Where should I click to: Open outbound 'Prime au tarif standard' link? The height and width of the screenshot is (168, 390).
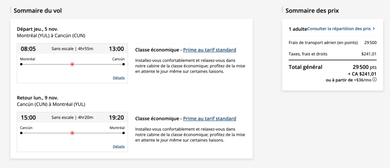209,50
